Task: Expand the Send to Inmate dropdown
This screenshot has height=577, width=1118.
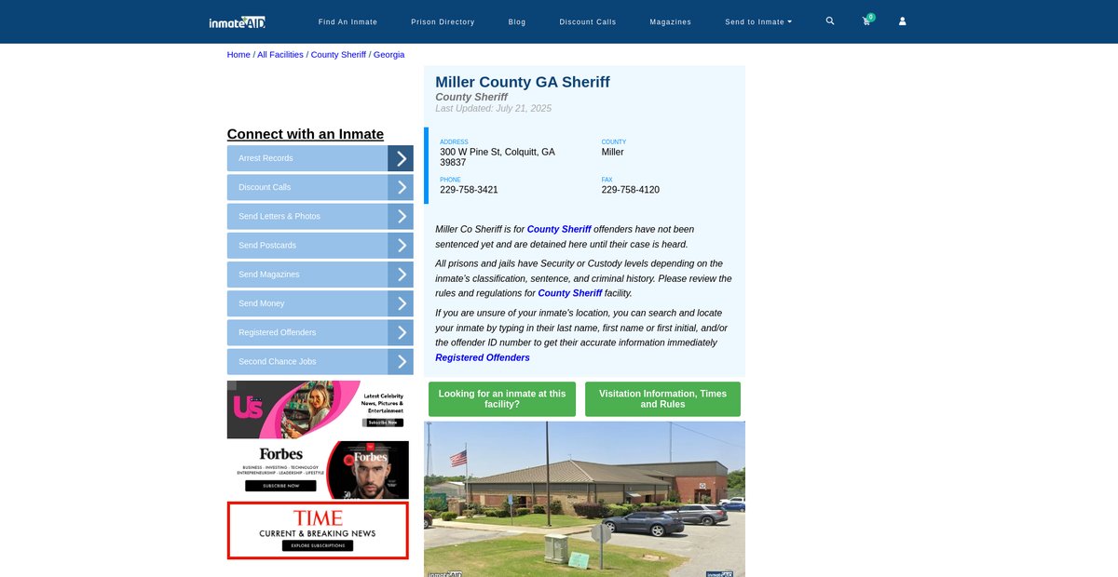Action: (758, 21)
